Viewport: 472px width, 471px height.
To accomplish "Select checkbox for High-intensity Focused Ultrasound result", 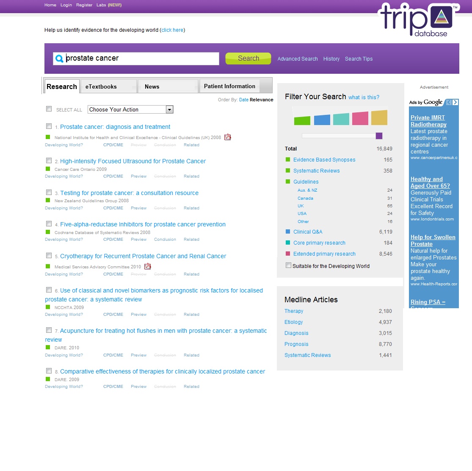I will point(49,161).
